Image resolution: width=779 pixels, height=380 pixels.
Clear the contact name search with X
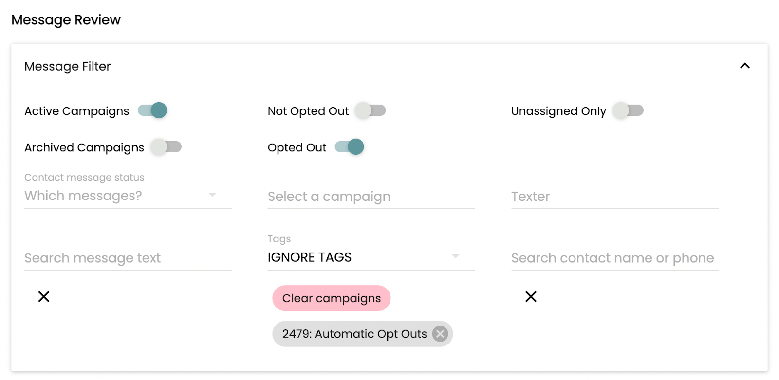[531, 296]
